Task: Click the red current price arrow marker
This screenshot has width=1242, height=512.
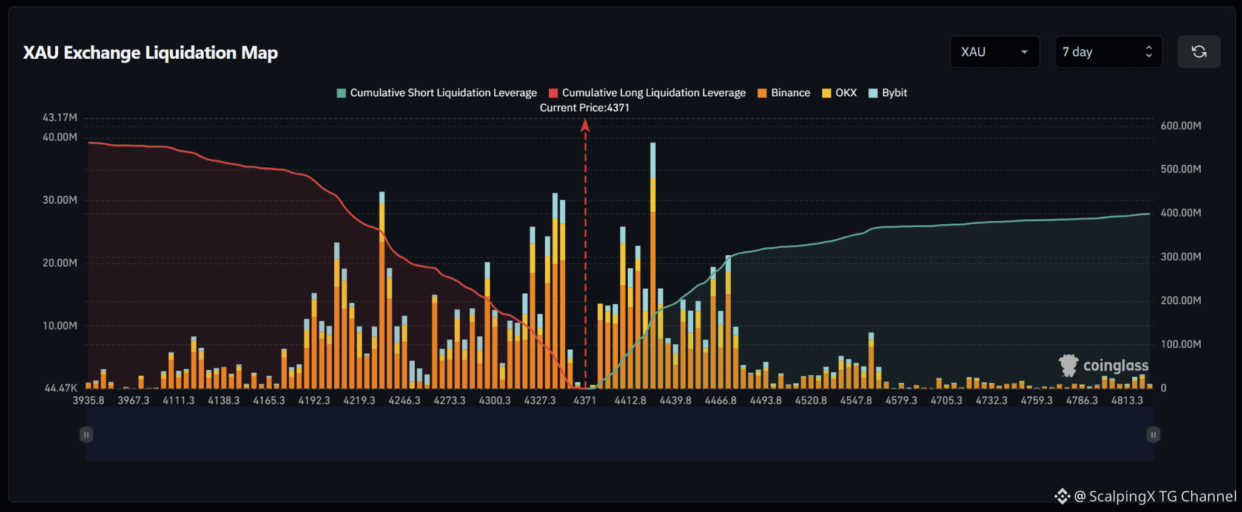Action: tap(585, 125)
